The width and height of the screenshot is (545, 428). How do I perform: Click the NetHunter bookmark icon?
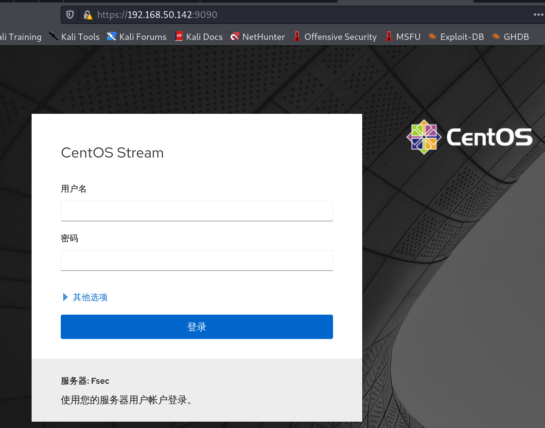[x=235, y=36]
